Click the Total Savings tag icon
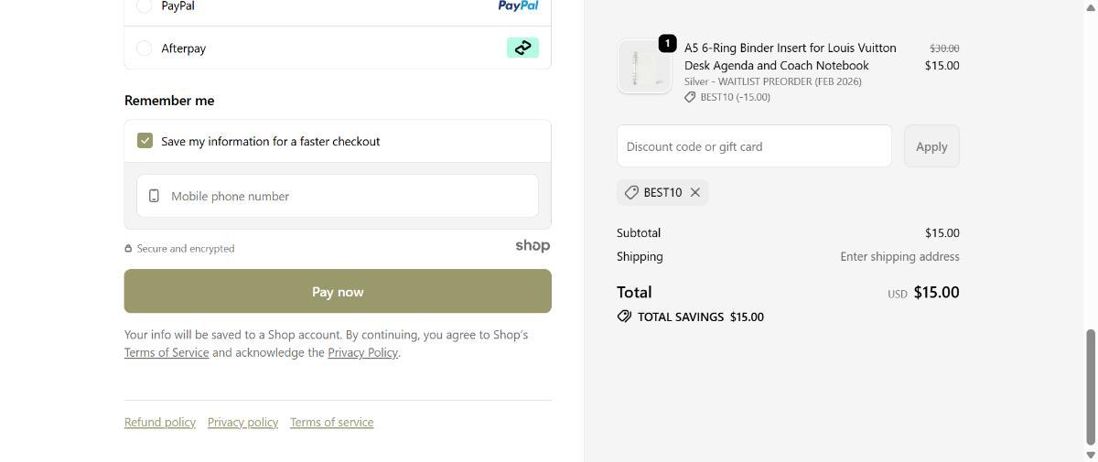This screenshot has height=462, width=1098. click(624, 317)
